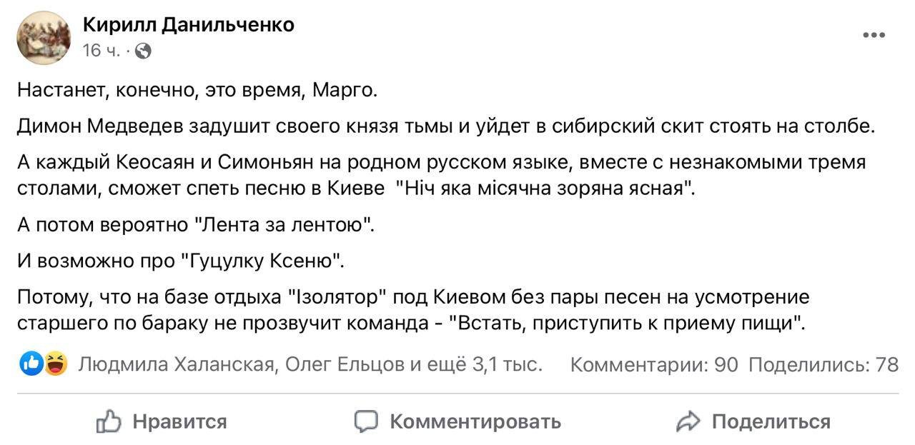Viewport: 915px width, 445px height.
Task: Click the share arrow icon beside Поделиться
Action: pos(690,421)
